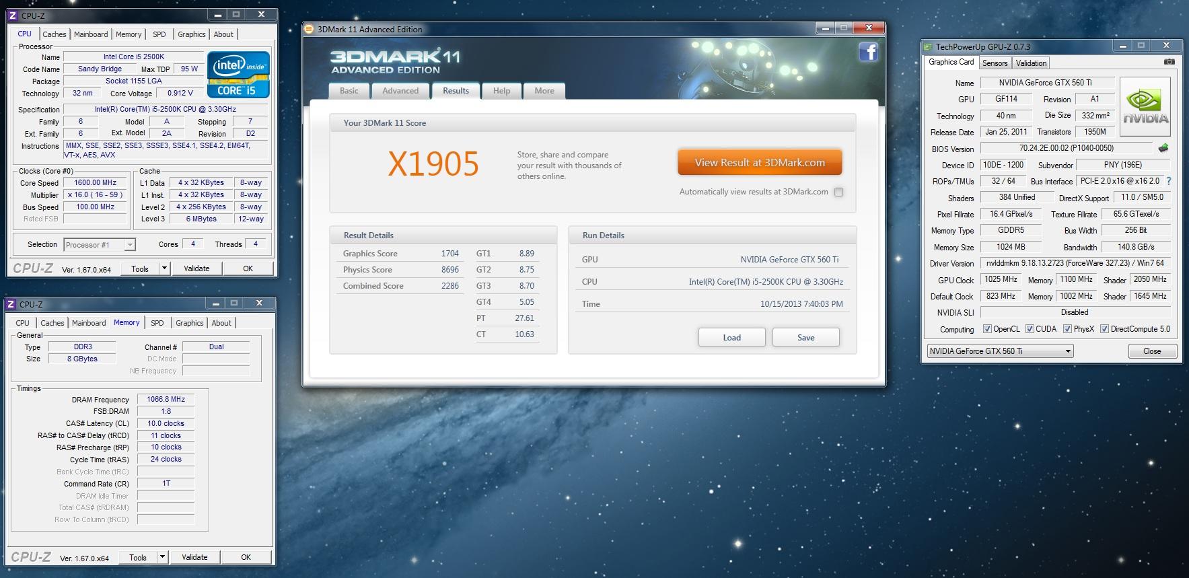Screen dimensions: 1189x578
Task: Click Validate in the top CPU-Z window
Action: click(196, 268)
